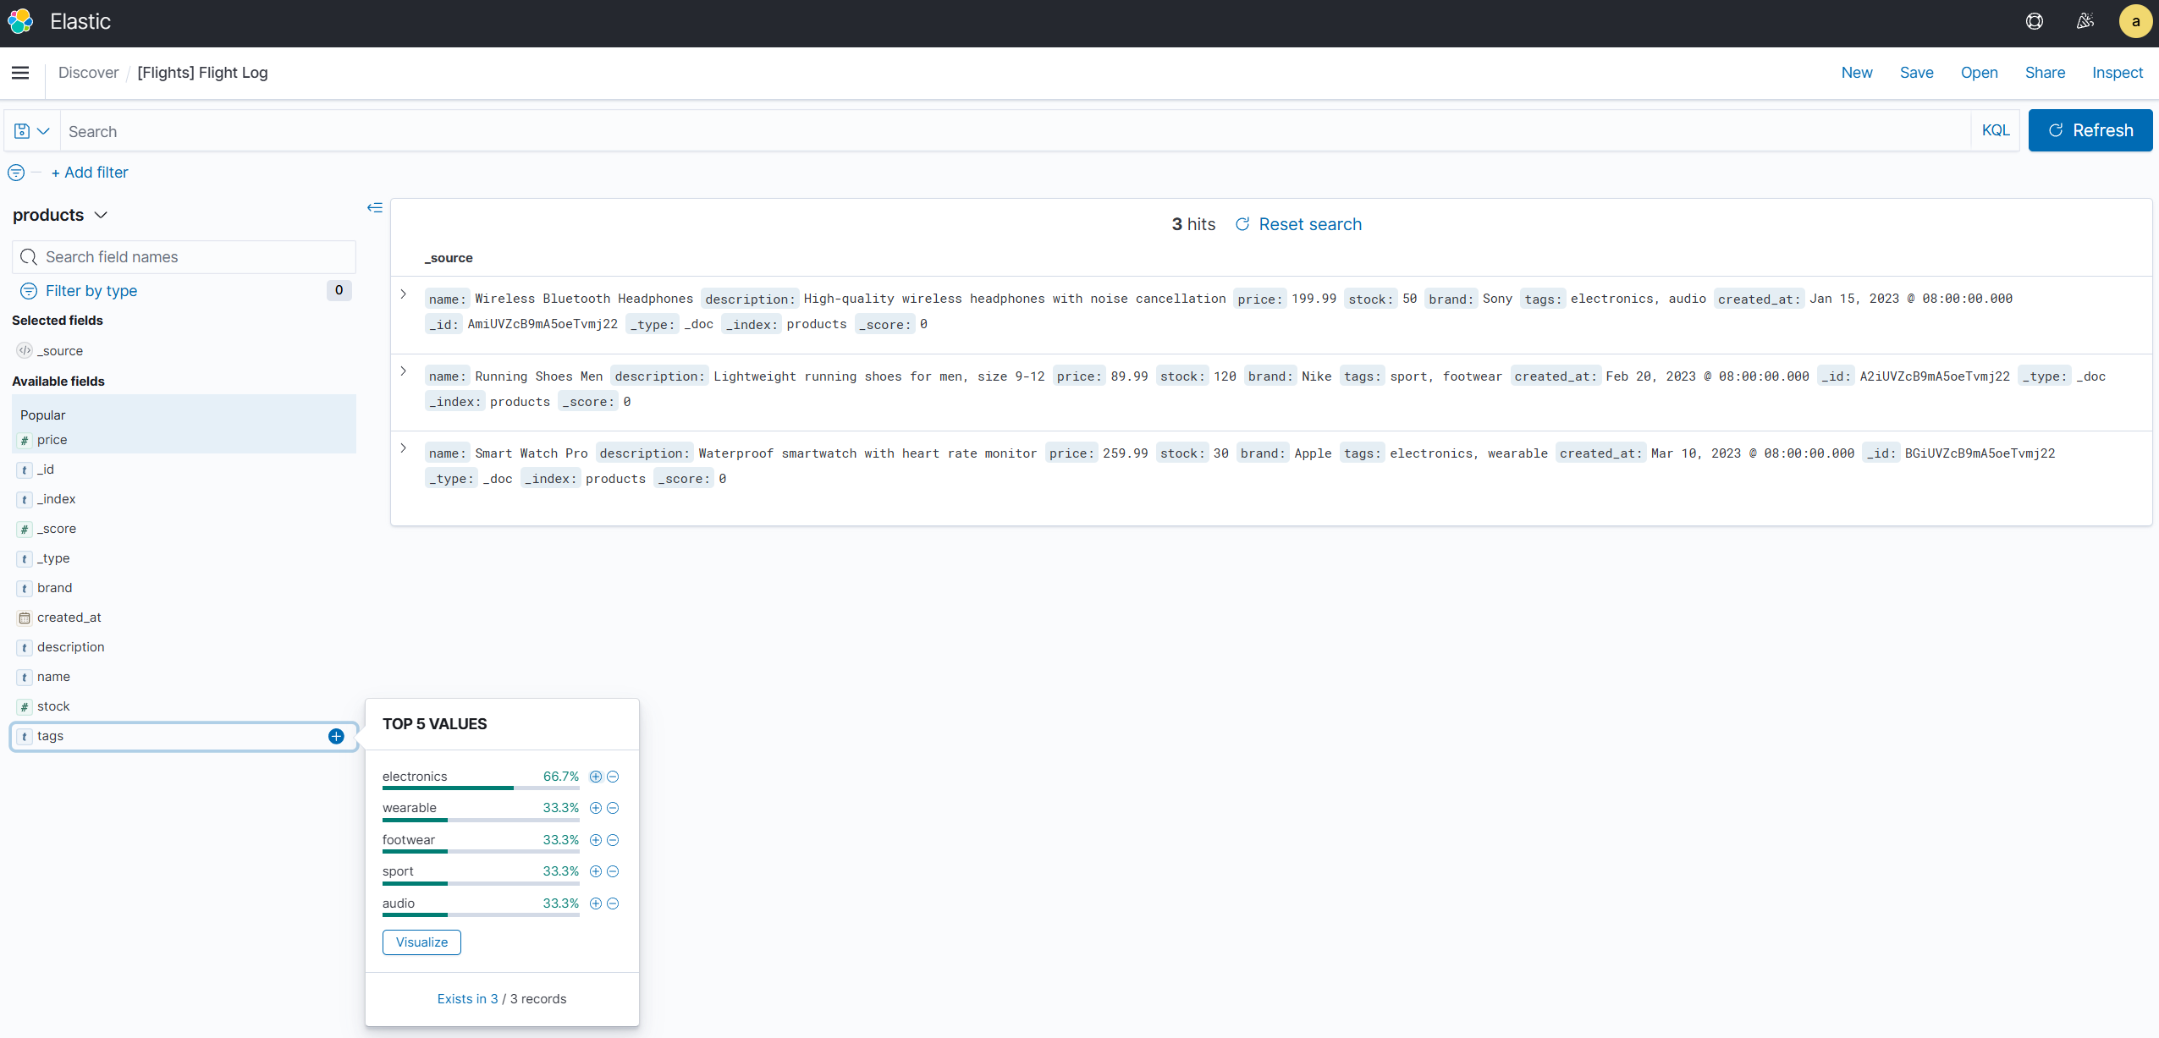Toggle Filter by type options
Screen dimensions: 2159x1038
[91, 291]
